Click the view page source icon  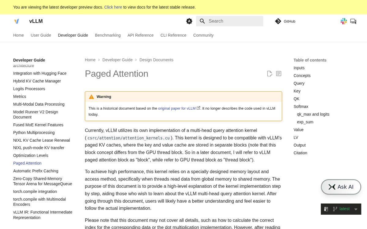(279, 74)
